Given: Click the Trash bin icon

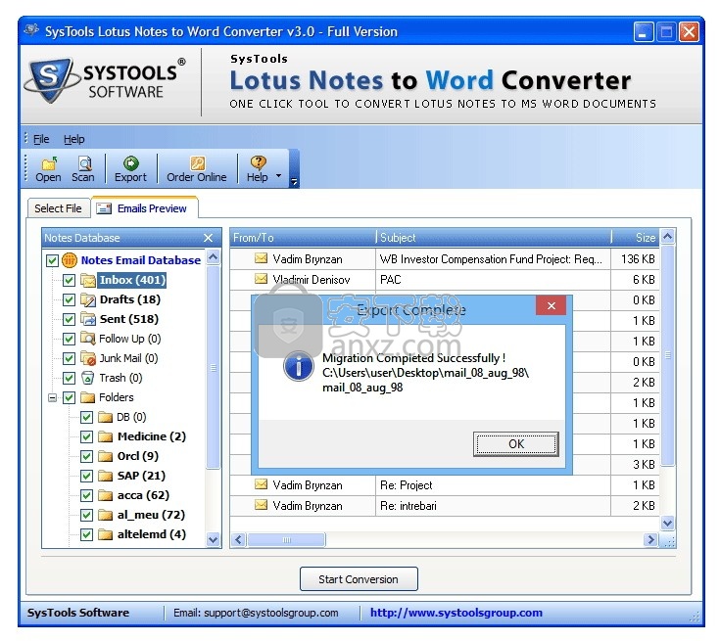Looking at the screenshot, I should point(88,378).
